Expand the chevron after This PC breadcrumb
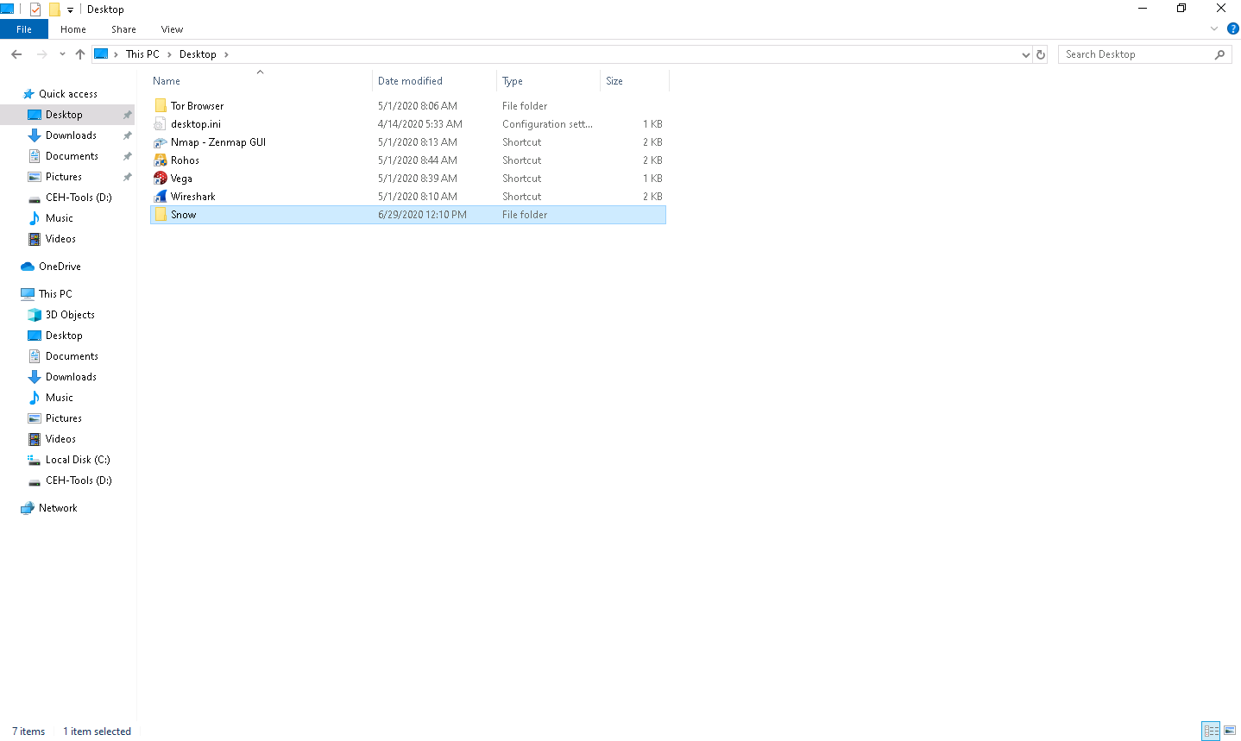 pyautogui.click(x=169, y=54)
